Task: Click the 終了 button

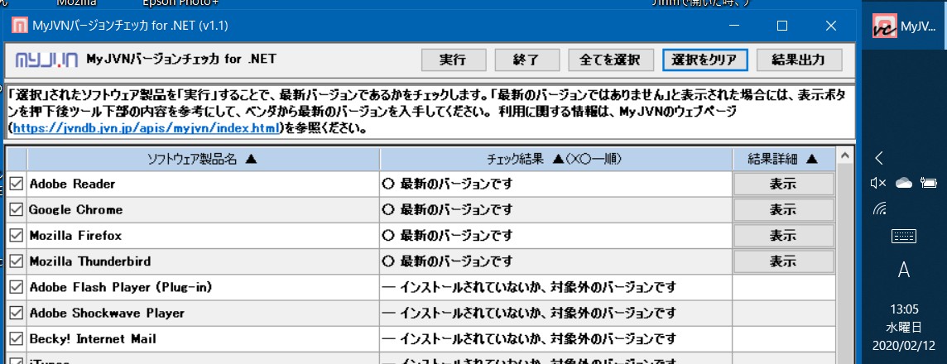Action: [526, 60]
